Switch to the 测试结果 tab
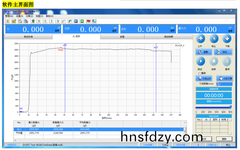Viewport: 240px width, 150px height. pos(169,37)
